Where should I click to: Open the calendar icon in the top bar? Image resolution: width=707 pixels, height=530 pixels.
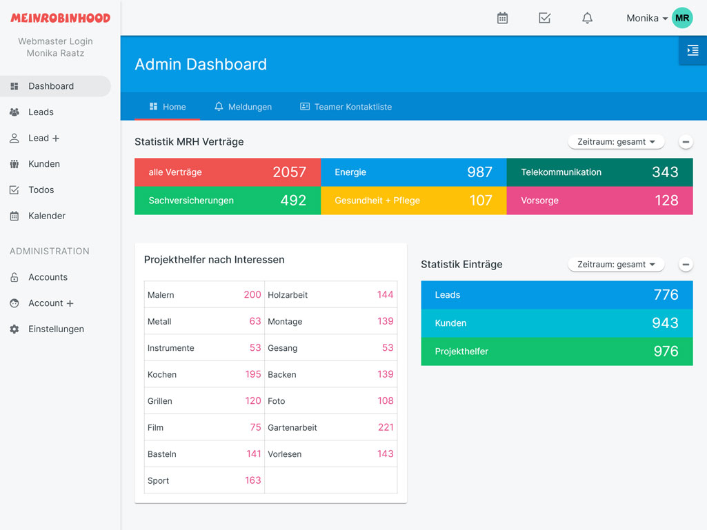[x=502, y=18]
